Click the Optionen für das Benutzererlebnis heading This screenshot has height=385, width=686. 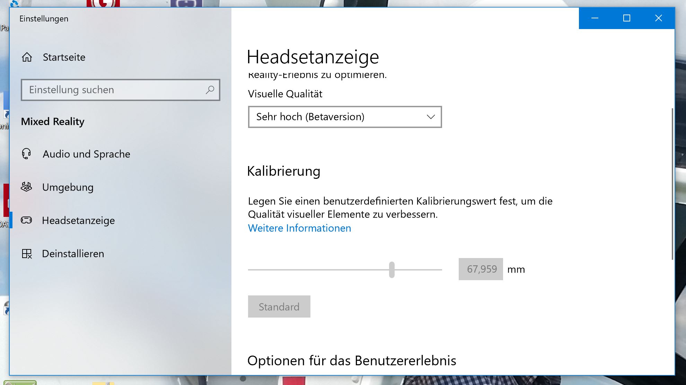(x=352, y=360)
